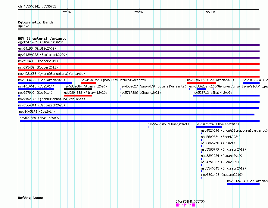Open the DGV Structural Variants track title
Image resolution: width=268 pixels, height=208 pixels.
point(42,38)
